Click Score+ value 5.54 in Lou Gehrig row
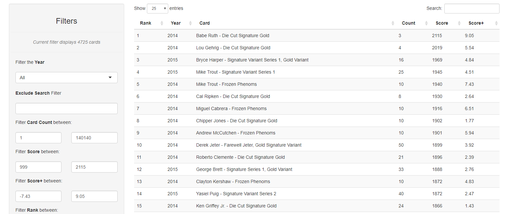Viewport: 513px width, 214px height. 469,48
